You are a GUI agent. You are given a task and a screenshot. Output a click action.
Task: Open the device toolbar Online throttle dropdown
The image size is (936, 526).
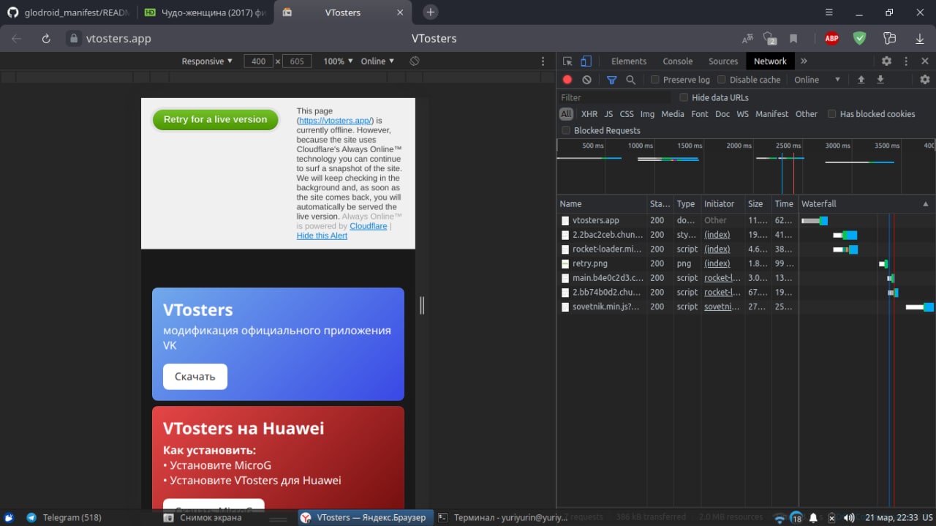click(377, 61)
